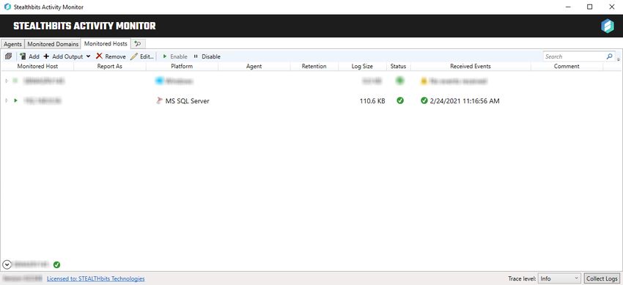
Task: Sort by Platform column header
Action: 182,66
